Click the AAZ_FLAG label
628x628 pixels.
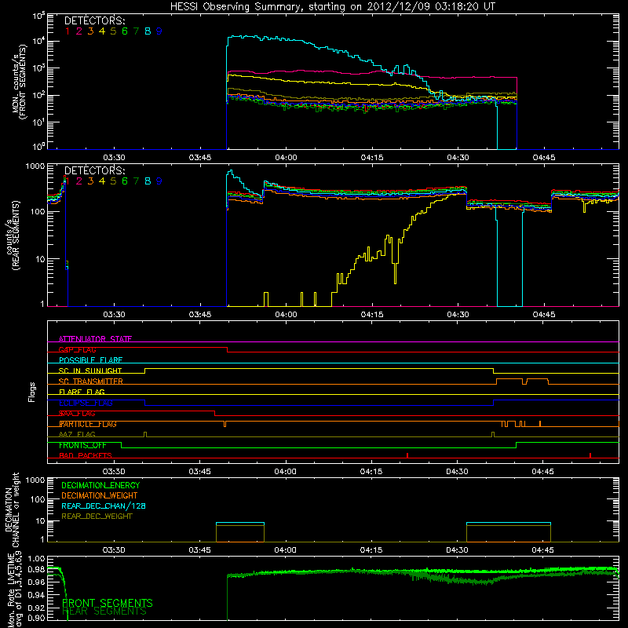[77, 435]
